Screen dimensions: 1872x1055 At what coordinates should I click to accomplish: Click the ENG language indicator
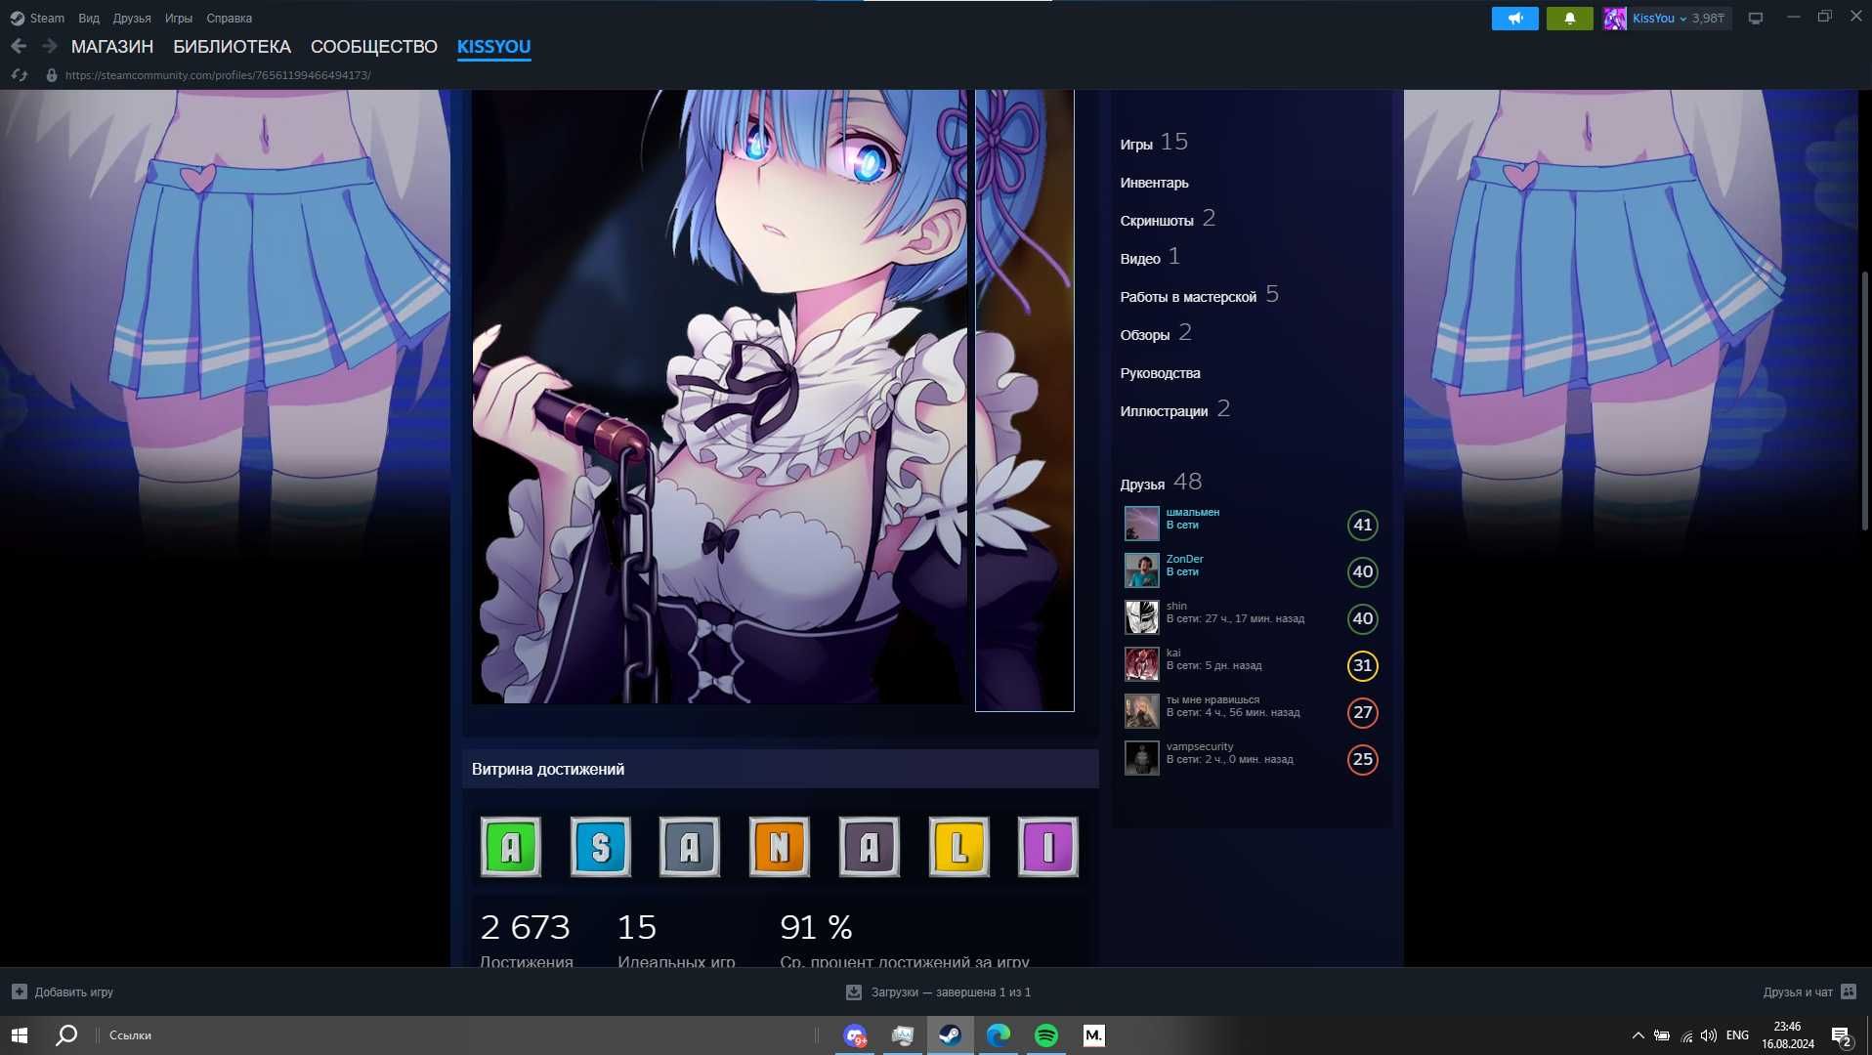click(x=1737, y=1035)
